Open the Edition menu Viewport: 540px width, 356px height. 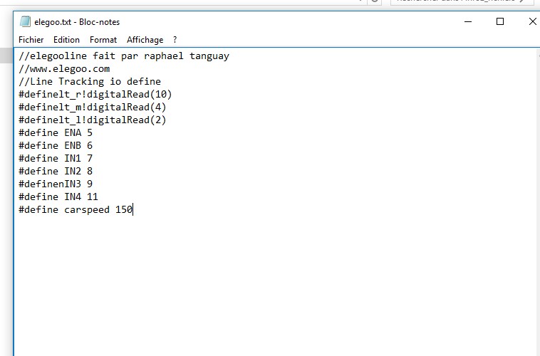(66, 40)
